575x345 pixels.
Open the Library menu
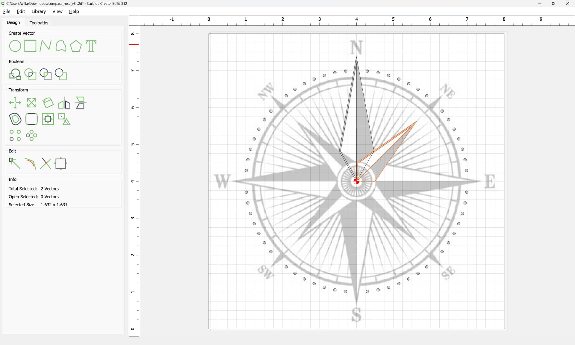pos(39,11)
